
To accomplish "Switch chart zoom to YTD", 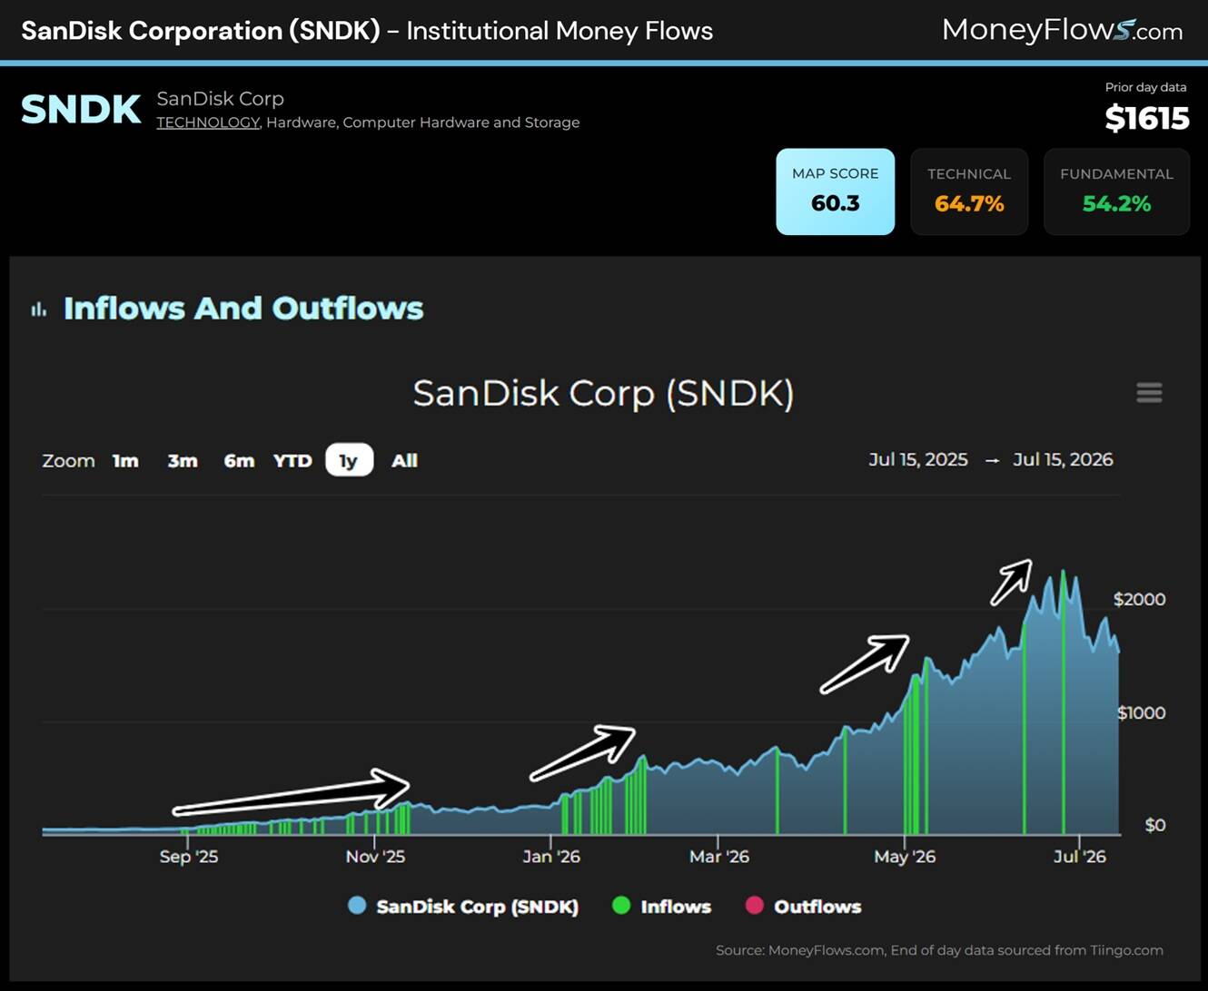I will pos(292,461).
